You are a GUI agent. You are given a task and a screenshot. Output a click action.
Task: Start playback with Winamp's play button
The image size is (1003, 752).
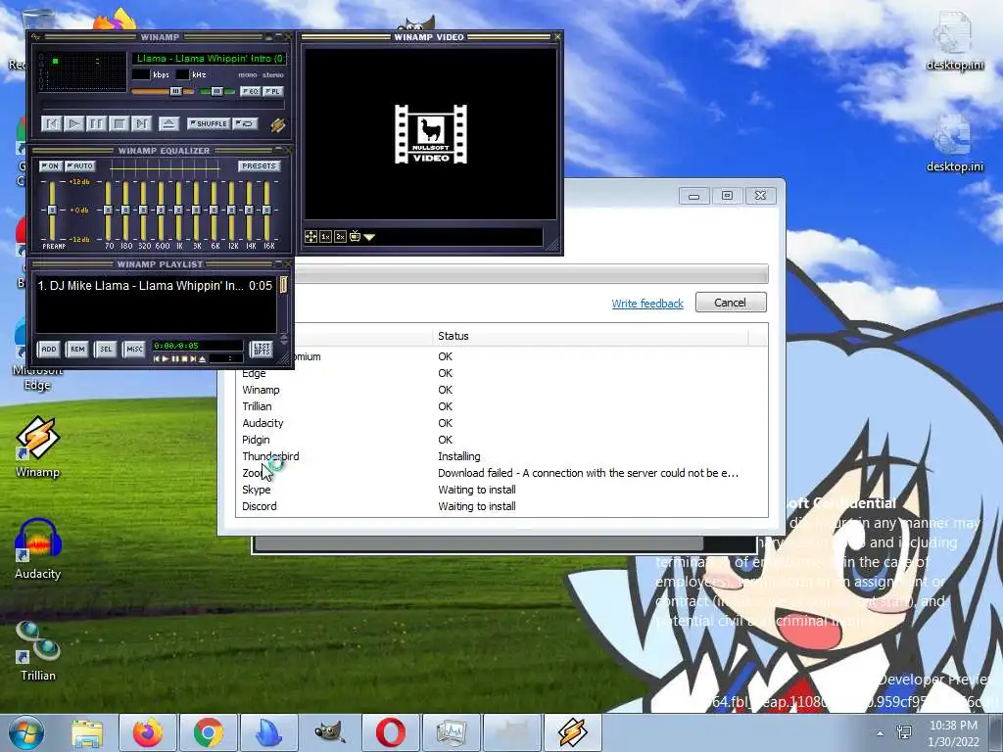click(74, 123)
